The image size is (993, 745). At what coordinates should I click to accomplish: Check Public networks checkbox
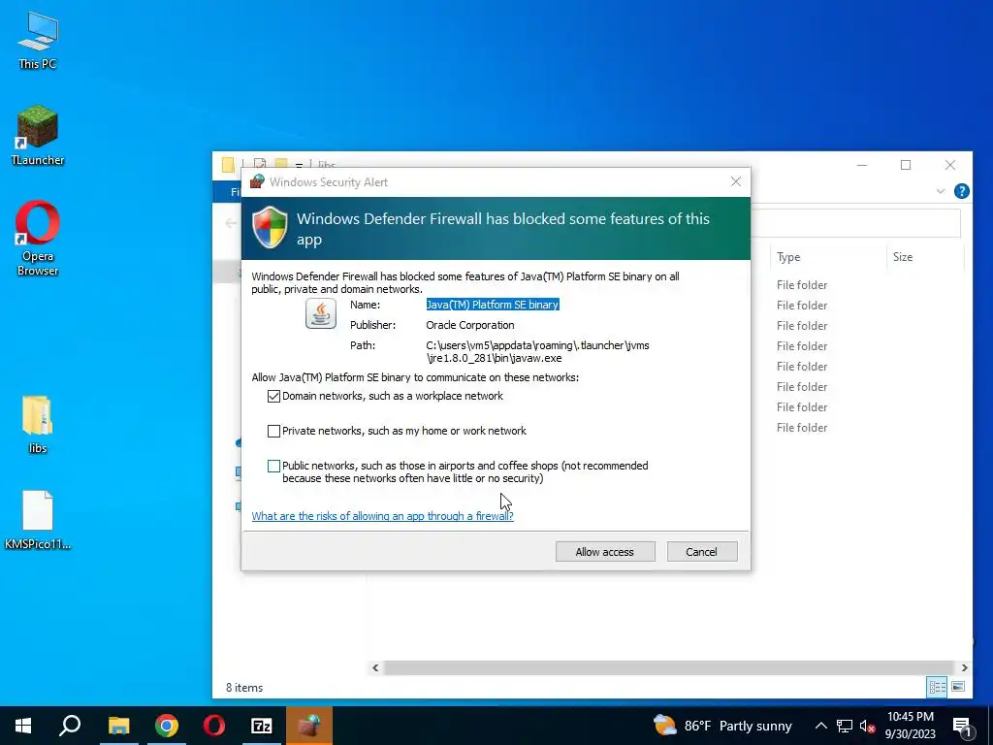tap(273, 466)
